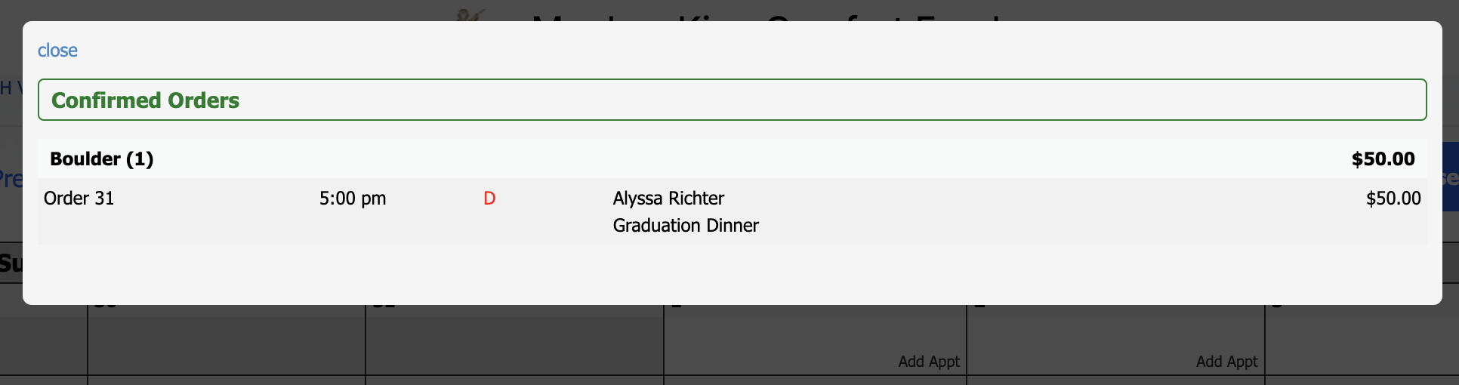
Task: Select the rightmost calendar cell behind the popup
Action: [1362, 340]
